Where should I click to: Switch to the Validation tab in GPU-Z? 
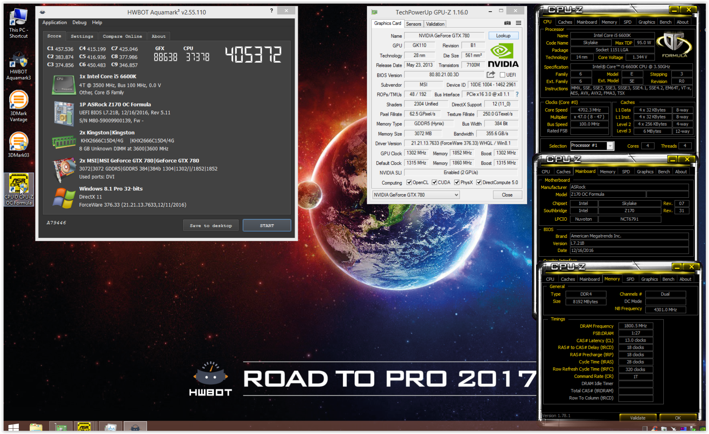(x=435, y=24)
